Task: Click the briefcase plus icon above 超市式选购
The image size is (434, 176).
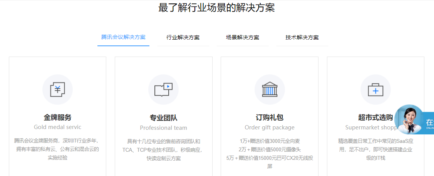Action: [x=375, y=90]
